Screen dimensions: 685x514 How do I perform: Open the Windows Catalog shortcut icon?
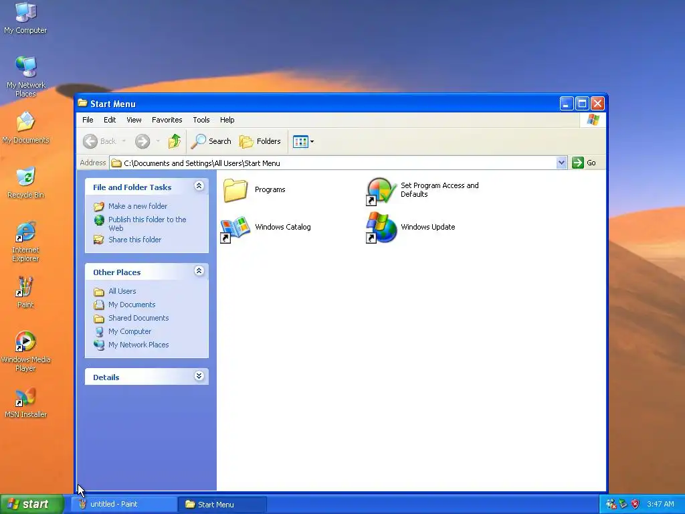pos(235,229)
